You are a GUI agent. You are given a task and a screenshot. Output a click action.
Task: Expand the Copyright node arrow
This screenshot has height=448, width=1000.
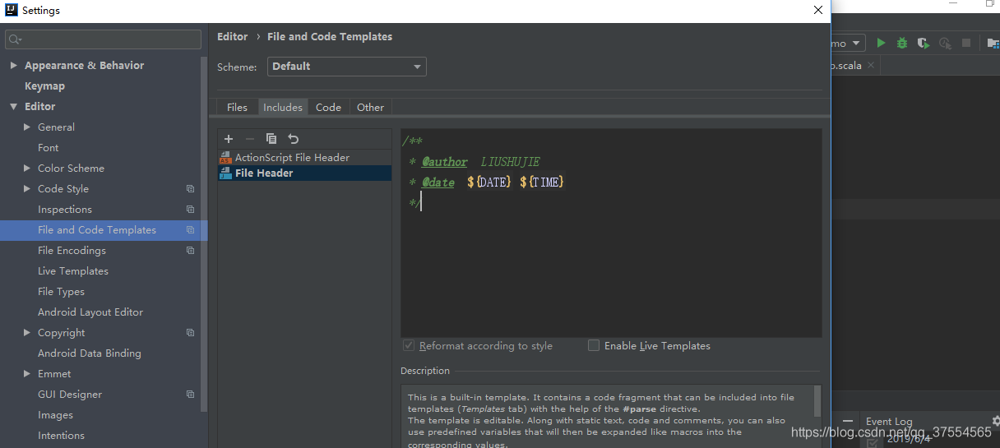[x=27, y=332]
